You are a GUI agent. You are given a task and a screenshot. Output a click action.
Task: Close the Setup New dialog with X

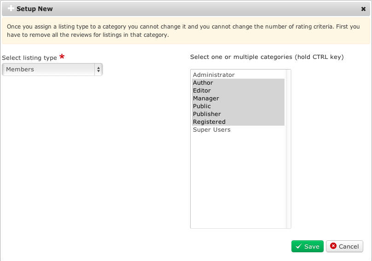pos(363,9)
